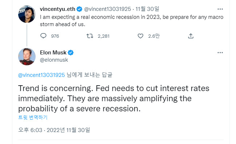Image resolution: width=236 pixels, height=144 pixels.
Task: Open vincentyu.eth's profile picture
Action: pos(27,14)
